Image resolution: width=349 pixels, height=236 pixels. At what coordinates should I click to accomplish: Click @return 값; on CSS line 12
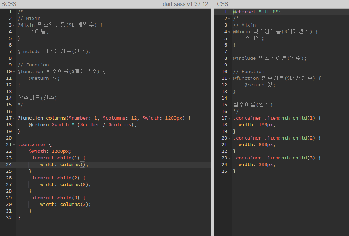pyautogui.click(x=260, y=85)
